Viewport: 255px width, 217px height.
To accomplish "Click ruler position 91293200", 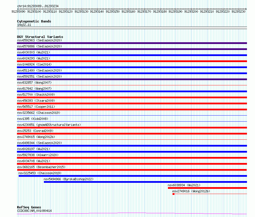I will [x=191, y=11].
